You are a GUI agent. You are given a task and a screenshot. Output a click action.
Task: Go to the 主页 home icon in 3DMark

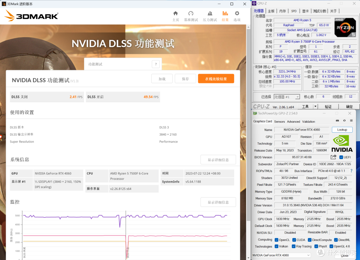176,13
